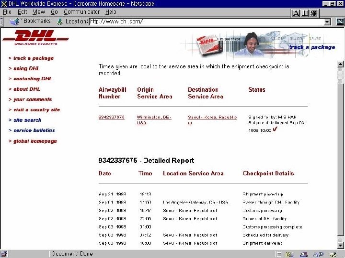The width and height of the screenshot is (345, 258).
Task: Click the 'Document: Done' status text
Action: pos(72,254)
